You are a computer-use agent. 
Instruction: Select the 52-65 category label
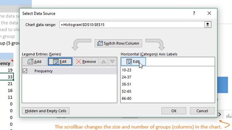127,91
